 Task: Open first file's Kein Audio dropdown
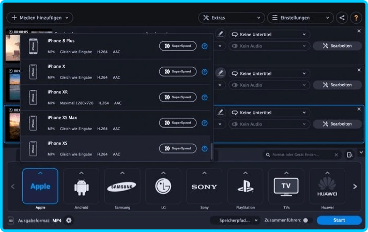coord(269,46)
